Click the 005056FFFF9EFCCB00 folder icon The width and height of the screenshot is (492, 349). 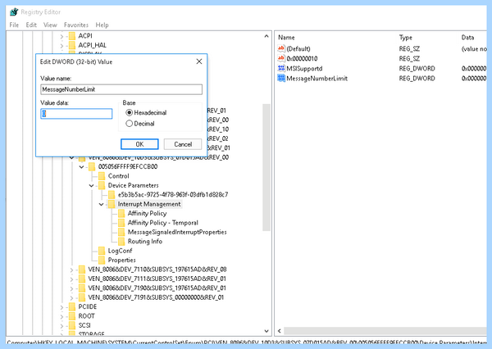(92, 166)
